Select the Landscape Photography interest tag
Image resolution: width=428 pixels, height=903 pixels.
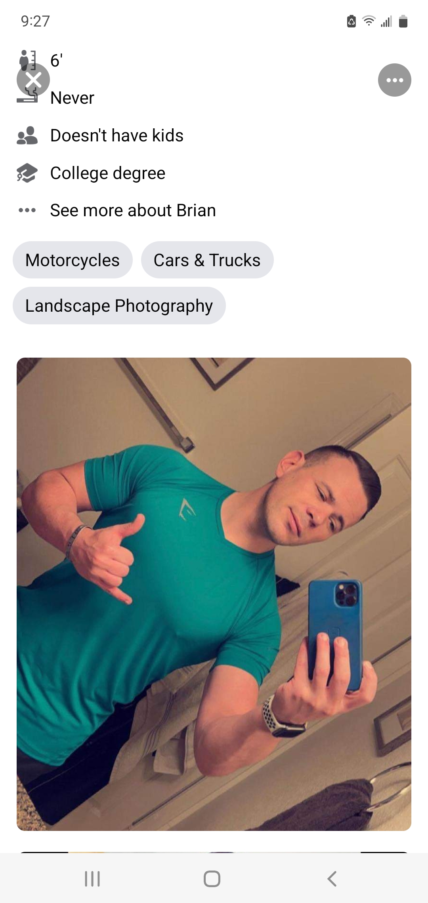[x=119, y=305]
